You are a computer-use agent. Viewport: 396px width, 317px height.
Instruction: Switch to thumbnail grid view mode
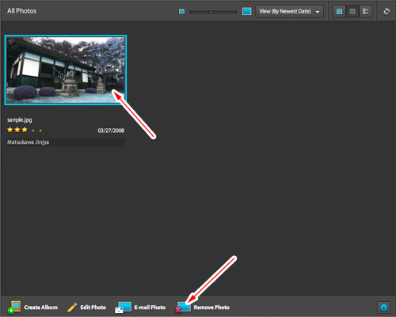click(x=352, y=12)
